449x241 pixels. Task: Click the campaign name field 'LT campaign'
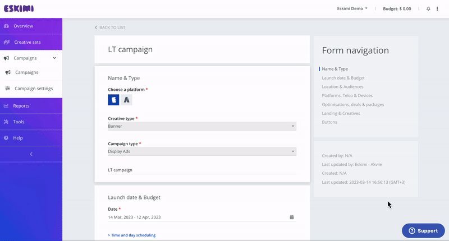pyautogui.click(x=202, y=170)
